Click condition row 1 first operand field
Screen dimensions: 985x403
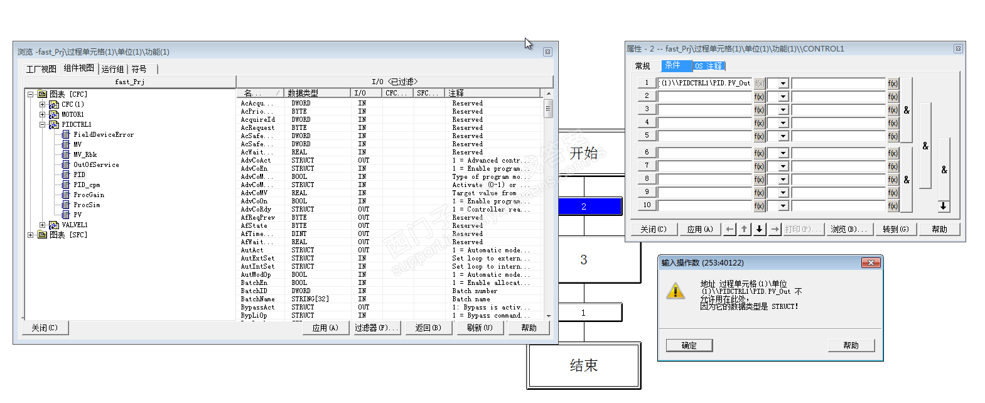coord(704,83)
